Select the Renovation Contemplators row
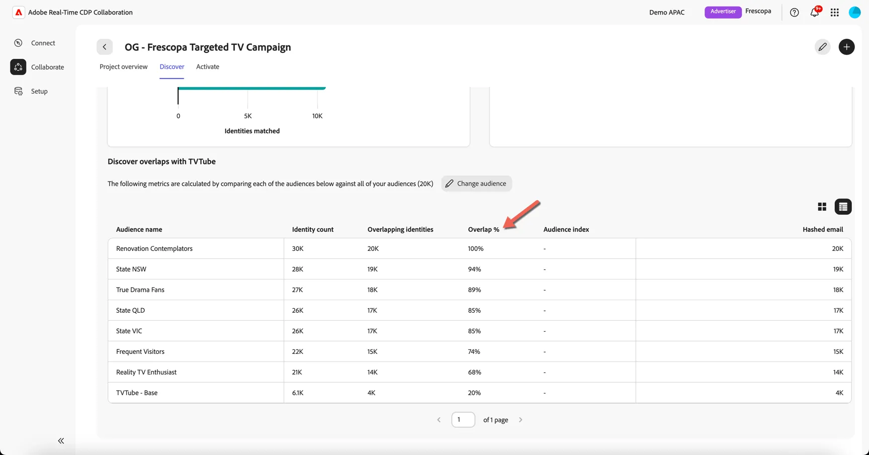The image size is (869, 455). [x=480, y=248]
